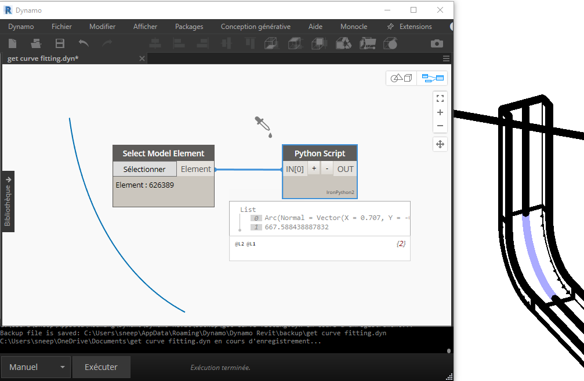Click the IronPython2 engine label
The image size is (584, 381).
[x=340, y=192]
